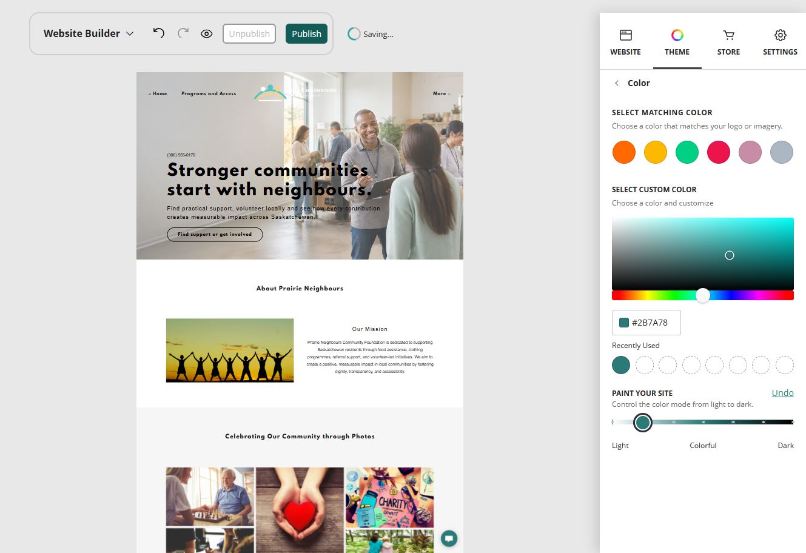This screenshot has height=553, width=806.
Task: Click inside the custom color gradient picker
Action: pos(703,253)
